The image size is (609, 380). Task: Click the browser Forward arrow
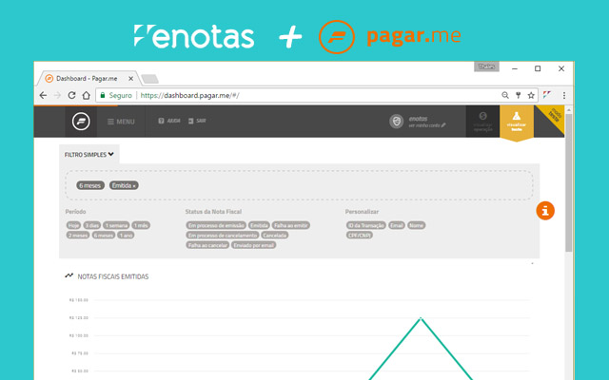pyautogui.click(x=57, y=95)
